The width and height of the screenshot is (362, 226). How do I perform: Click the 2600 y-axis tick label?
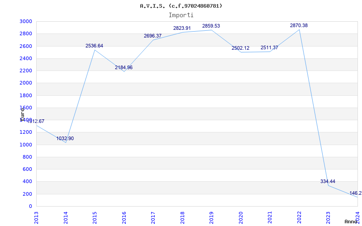(x=26, y=46)
